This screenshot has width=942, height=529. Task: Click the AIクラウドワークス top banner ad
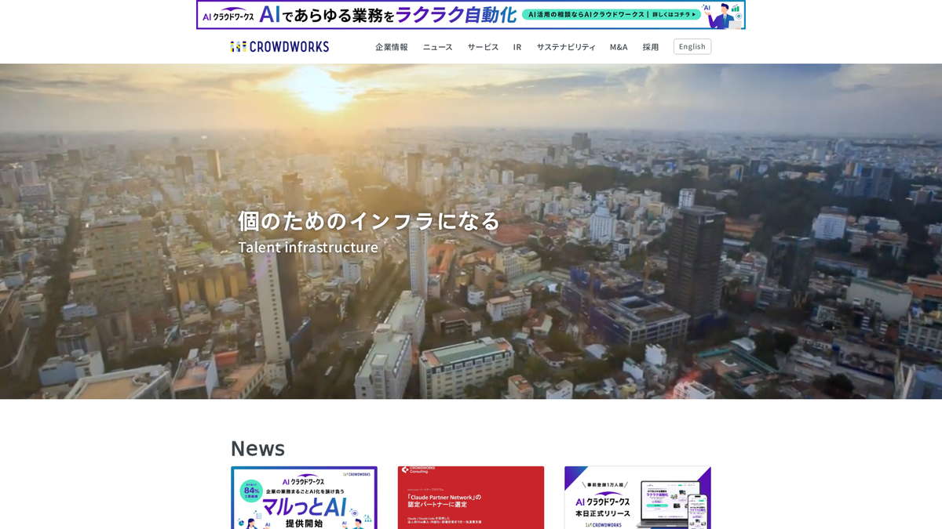[x=471, y=15]
